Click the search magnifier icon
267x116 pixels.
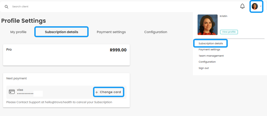[x=7, y=7]
